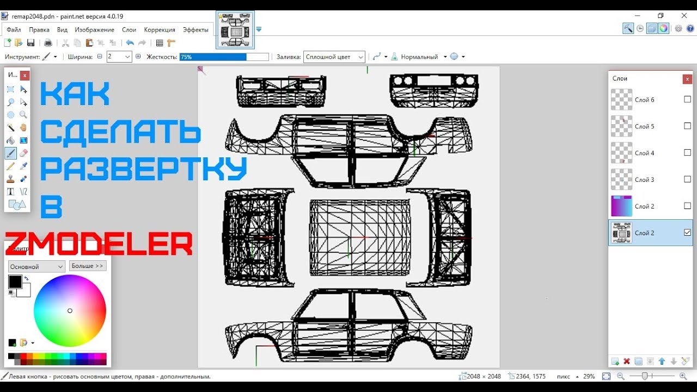
Task: Select the Pencil tool
Action: coord(10,166)
